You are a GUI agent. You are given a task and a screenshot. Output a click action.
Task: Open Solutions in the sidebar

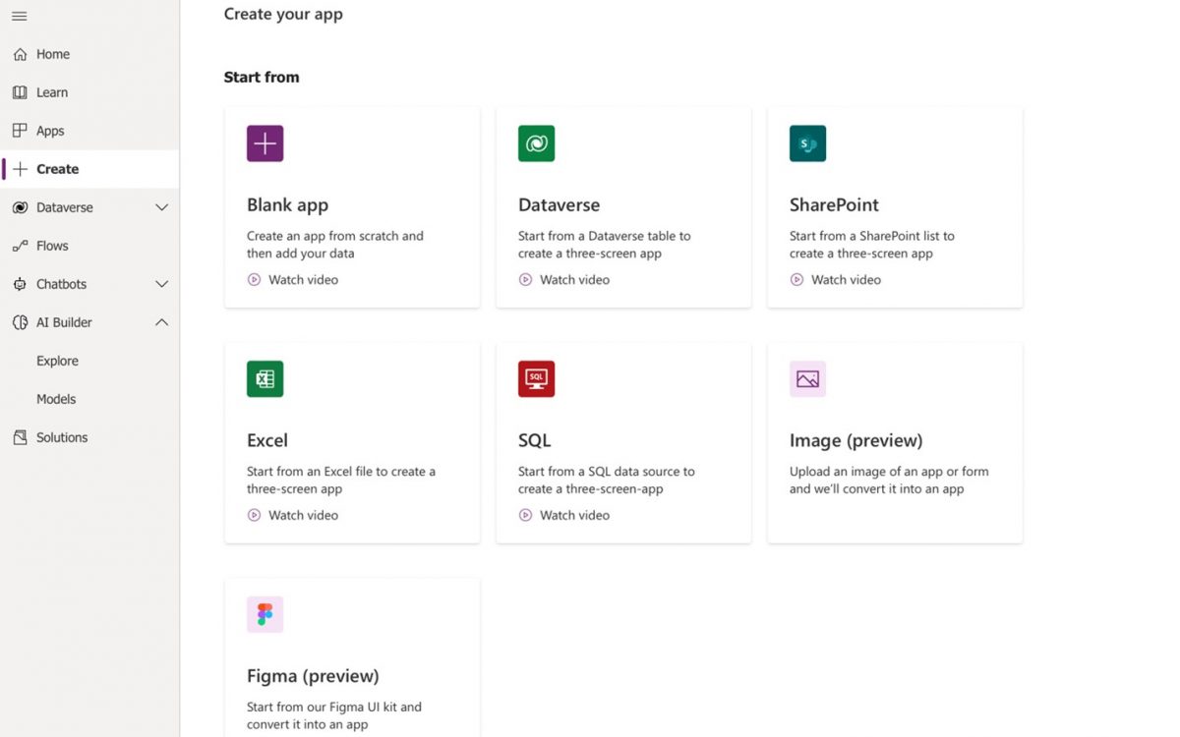(61, 436)
